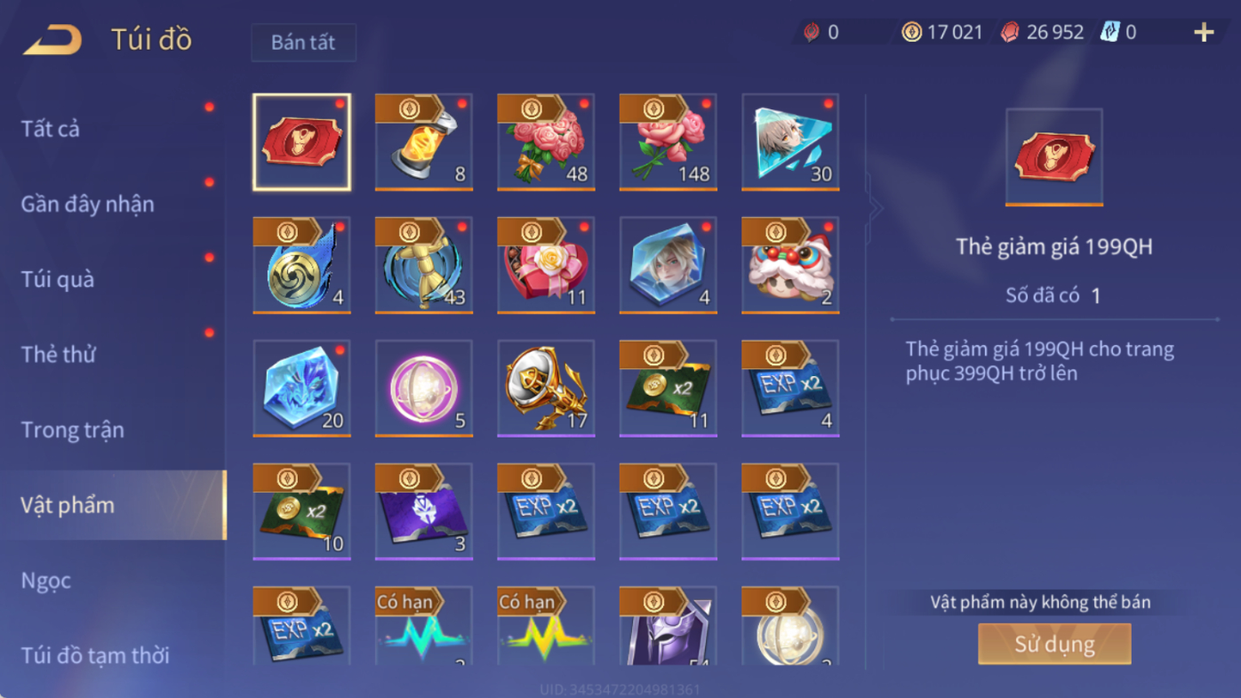Select the lion dance mask item
Image resolution: width=1241 pixels, height=698 pixels.
pyautogui.click(x=790, y=265)
